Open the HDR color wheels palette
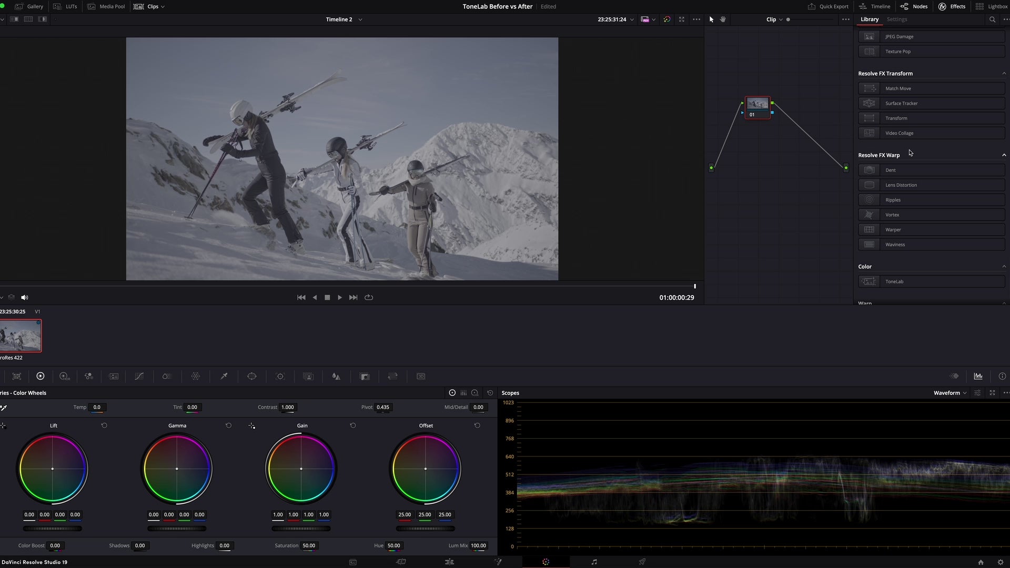The height and width of the screenshot is (568, 1010). [x=65, y=377]
